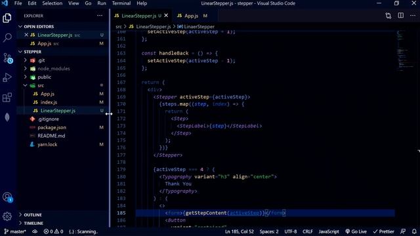
Task: Click the Synchronize Changes cloud icon
Action: (35, 231)
